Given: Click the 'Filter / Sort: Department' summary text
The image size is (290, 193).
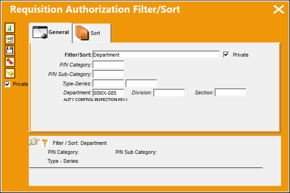Looking at the screenshot, I should coord(80,143).
